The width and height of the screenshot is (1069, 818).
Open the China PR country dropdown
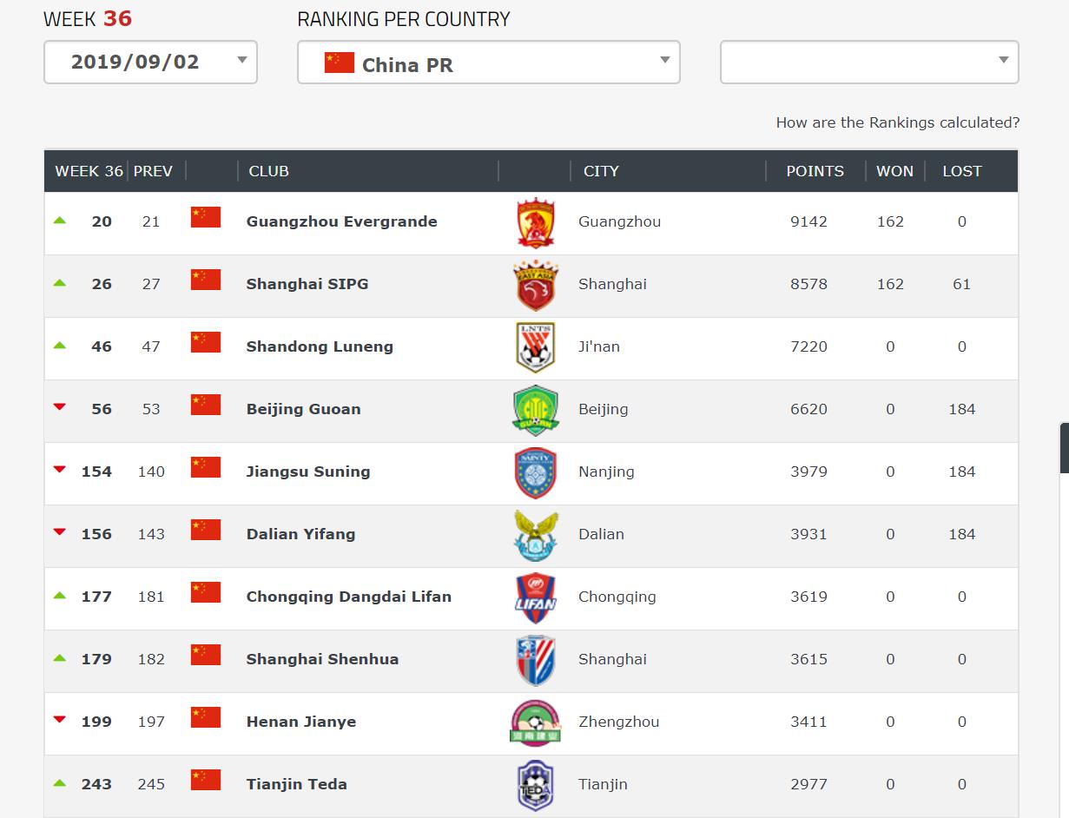tap(488, 63)
